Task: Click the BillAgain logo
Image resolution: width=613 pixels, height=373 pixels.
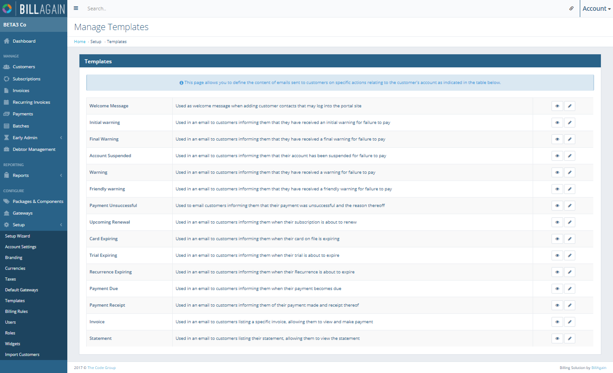Action: pos(34,9)
